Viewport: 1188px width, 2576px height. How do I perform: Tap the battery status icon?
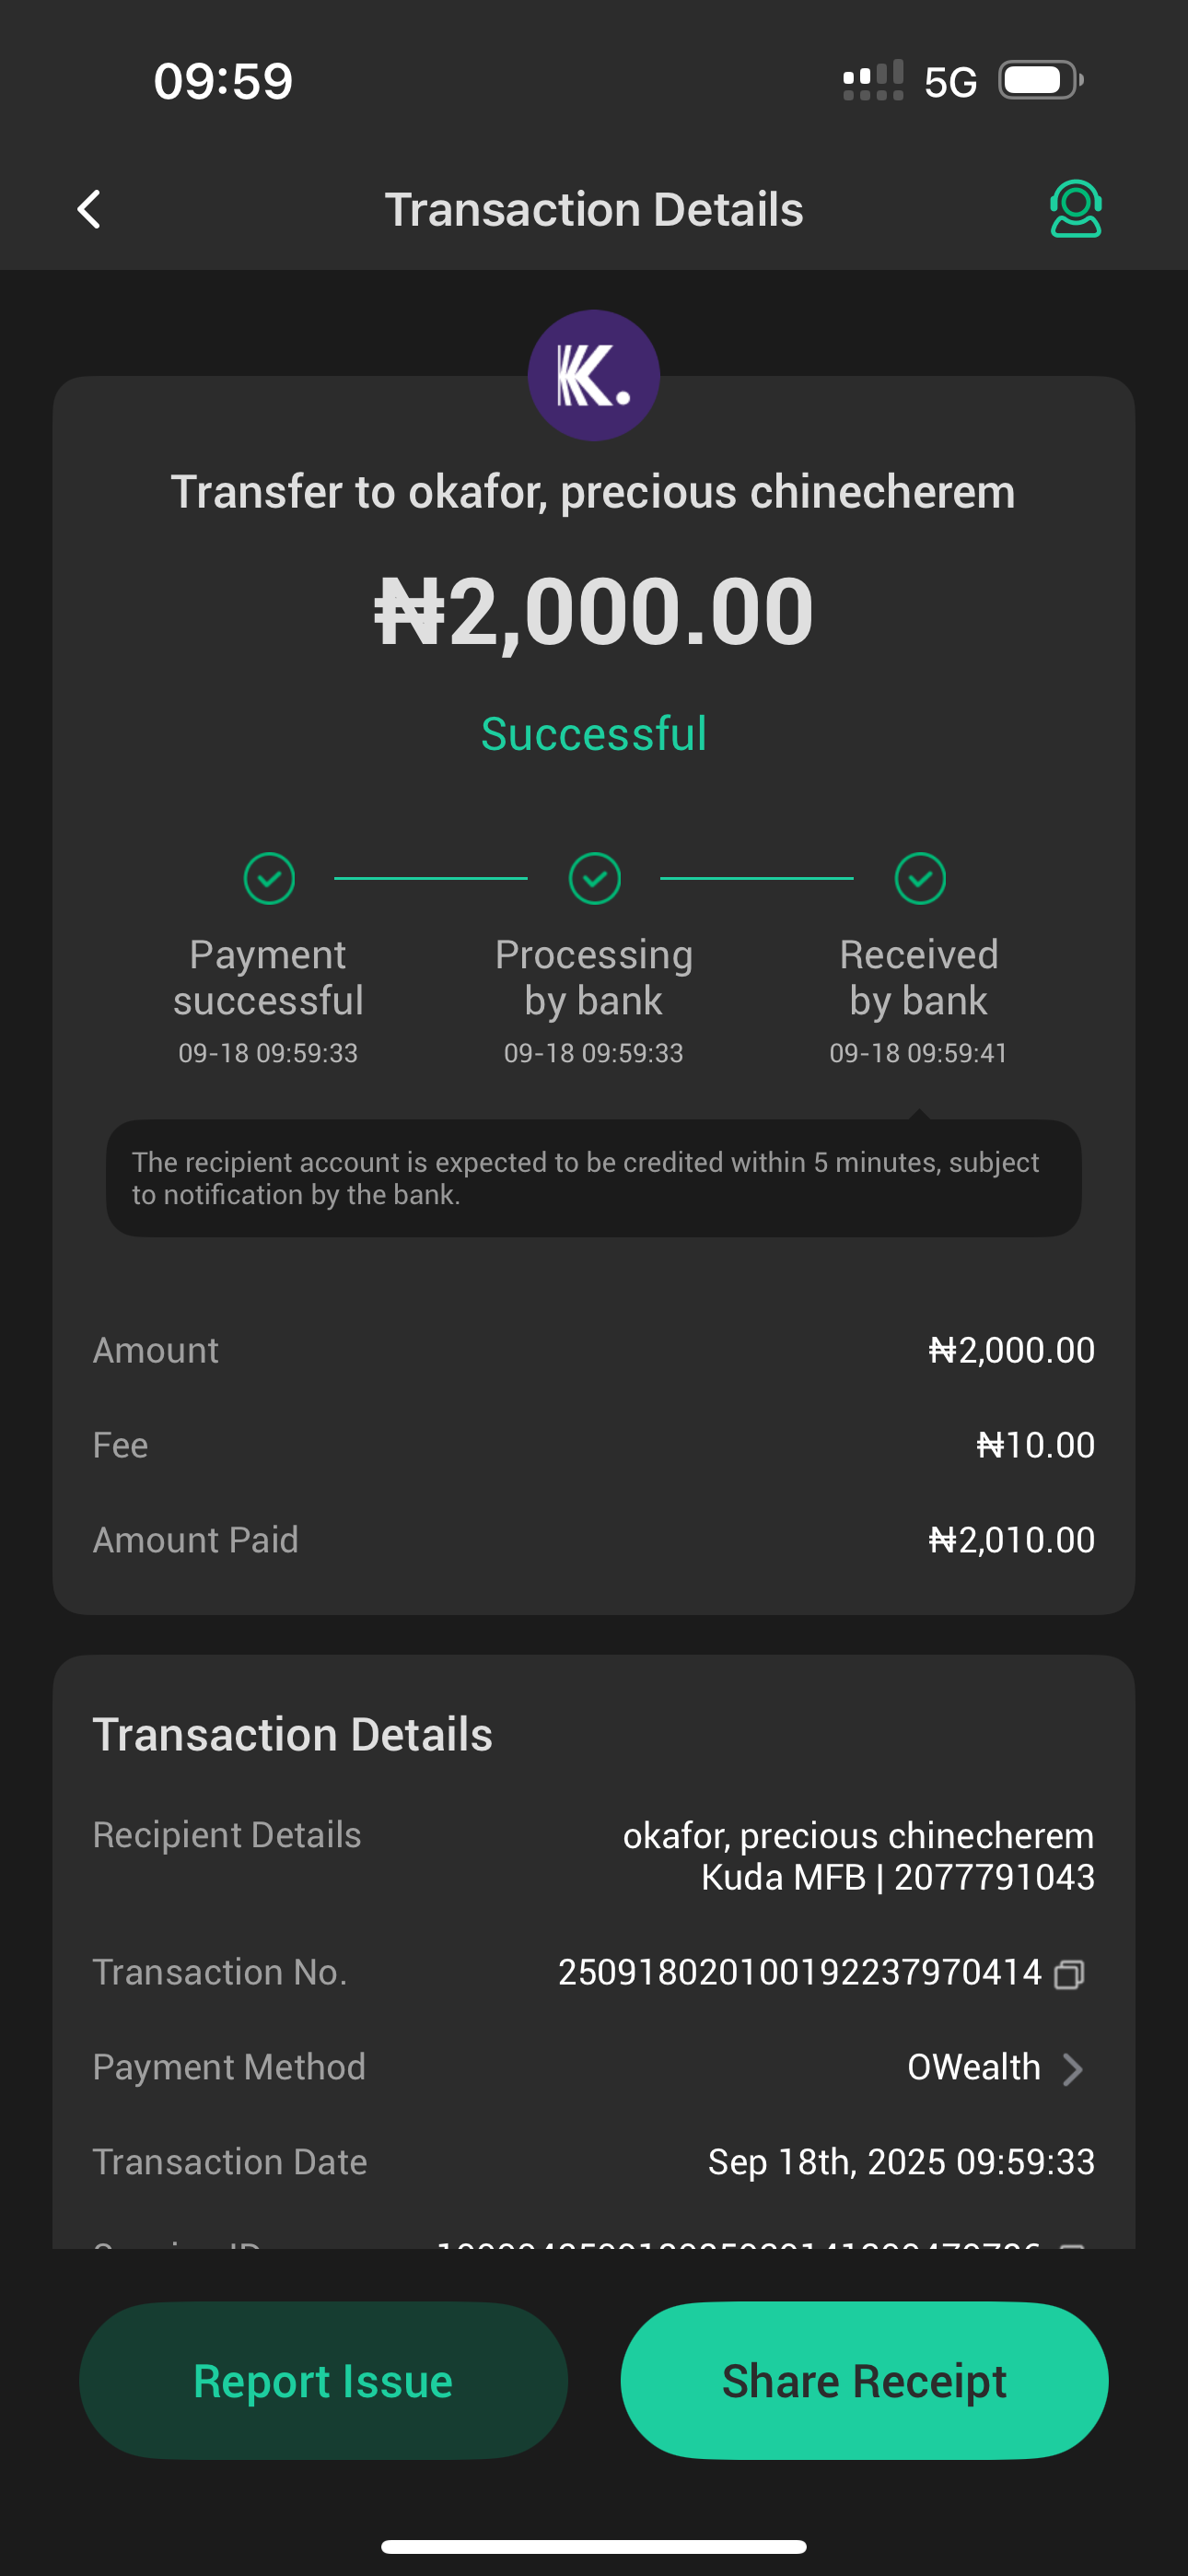point(1040,81)
